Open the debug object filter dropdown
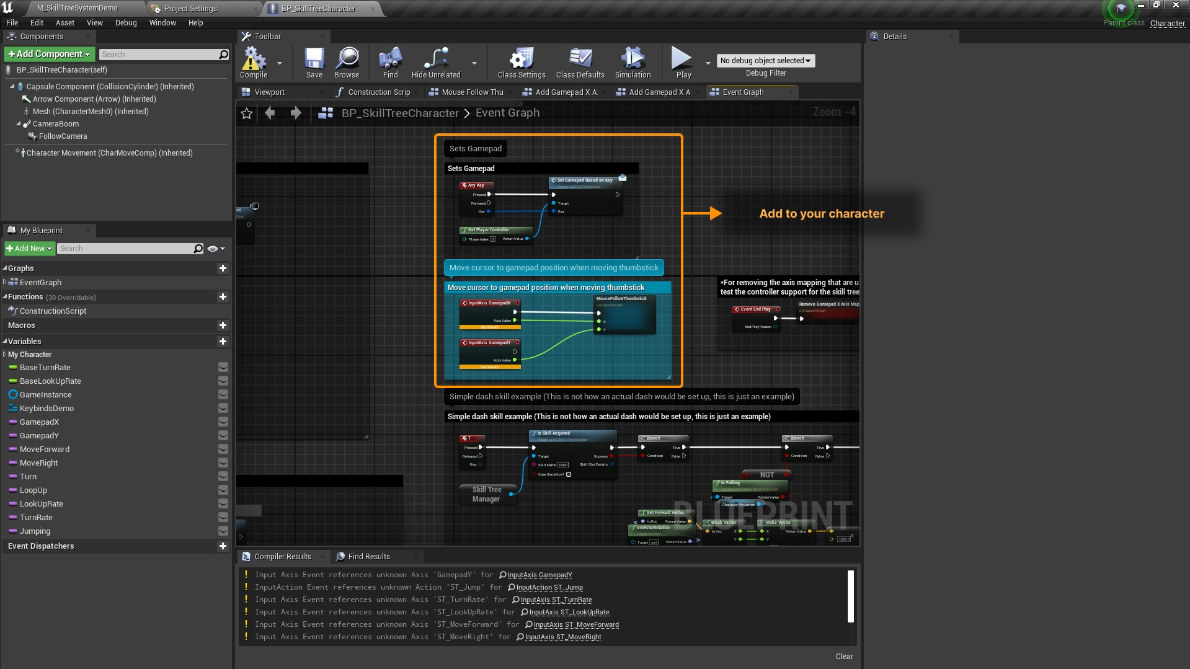1190x669 pixels. [x=765, y=61]
